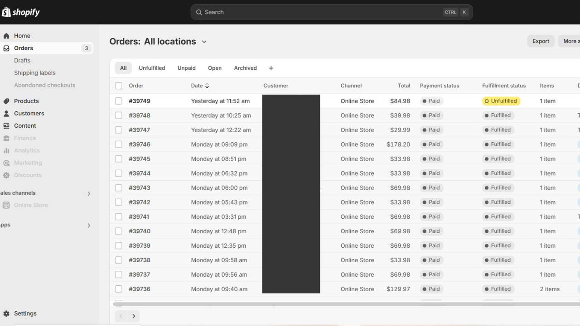Screen dimensions: 580x326
Task: View the Archived tab
Action: pyautogui.click(x=245, y=68)
